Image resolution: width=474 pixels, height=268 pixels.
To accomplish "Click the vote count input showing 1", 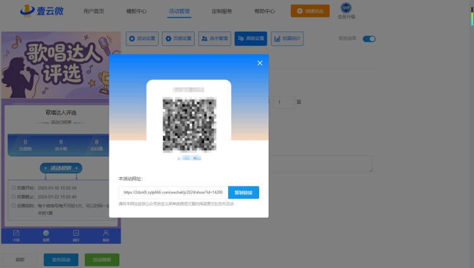I will 284,102.
